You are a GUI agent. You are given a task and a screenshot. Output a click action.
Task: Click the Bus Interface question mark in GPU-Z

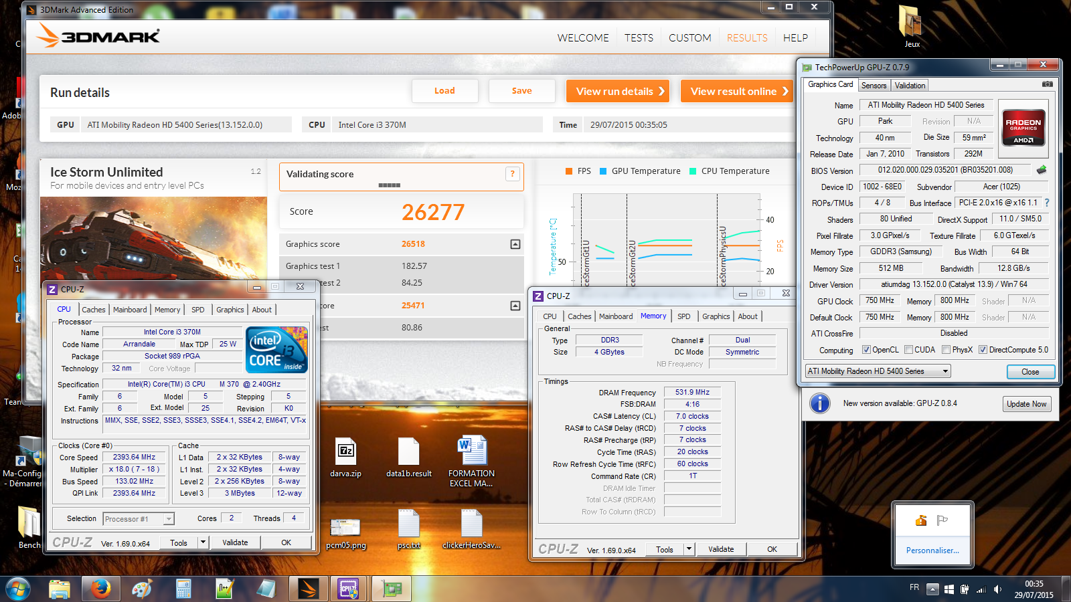click(x=1047, y=203)
